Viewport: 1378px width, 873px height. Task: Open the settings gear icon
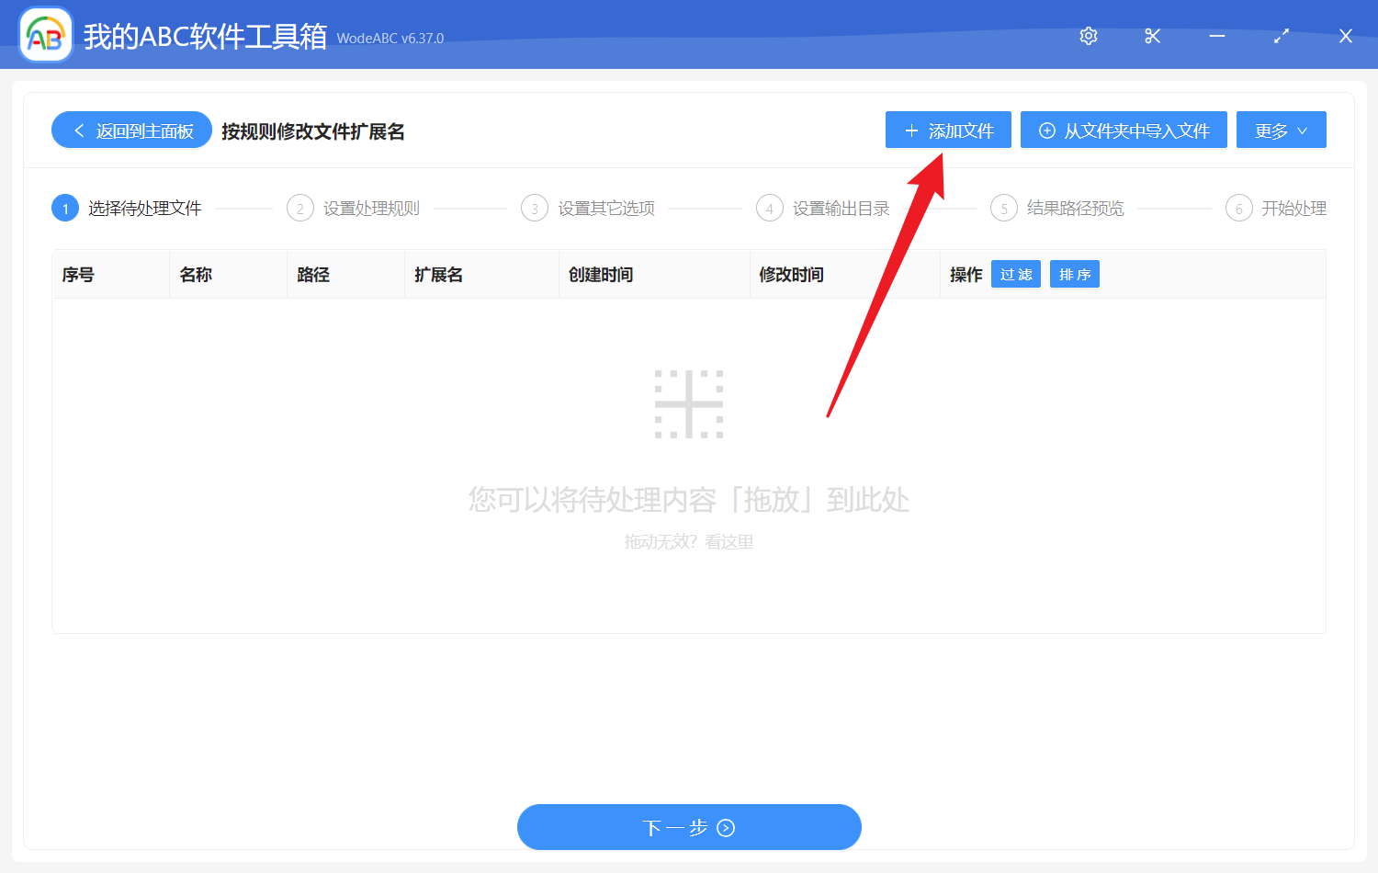pyautogui.click(x=1088, y=35)
